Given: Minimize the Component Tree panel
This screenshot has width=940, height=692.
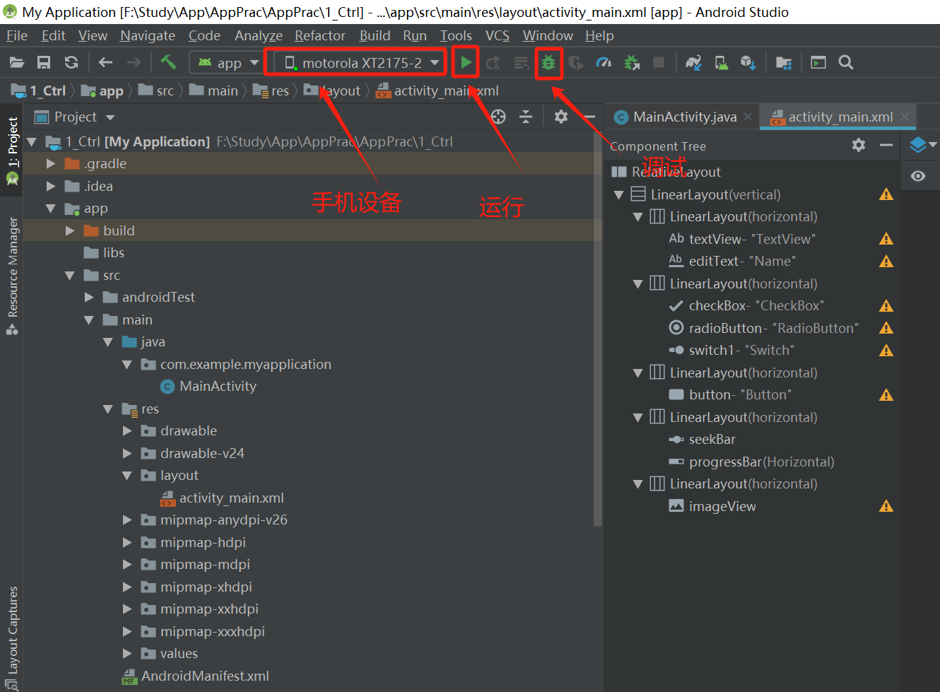Looking at the screenshot, I should coord(886,145).
